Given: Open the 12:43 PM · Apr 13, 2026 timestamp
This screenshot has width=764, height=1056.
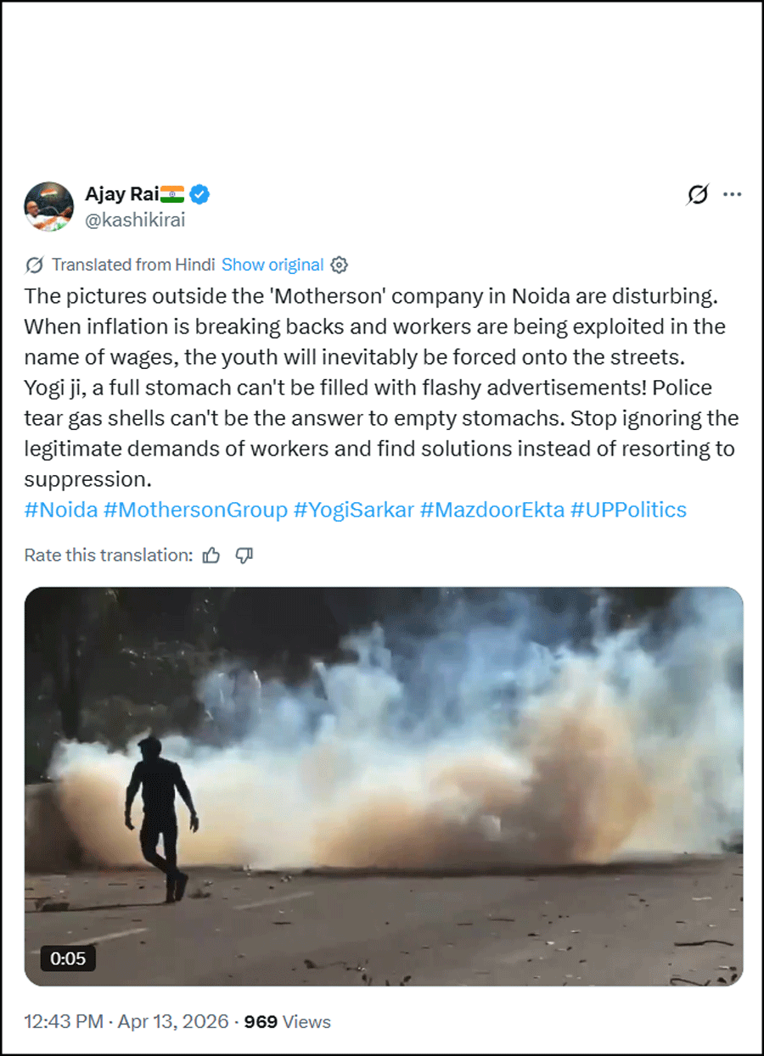Looking at the screenshot, I should coord(126,1021).
